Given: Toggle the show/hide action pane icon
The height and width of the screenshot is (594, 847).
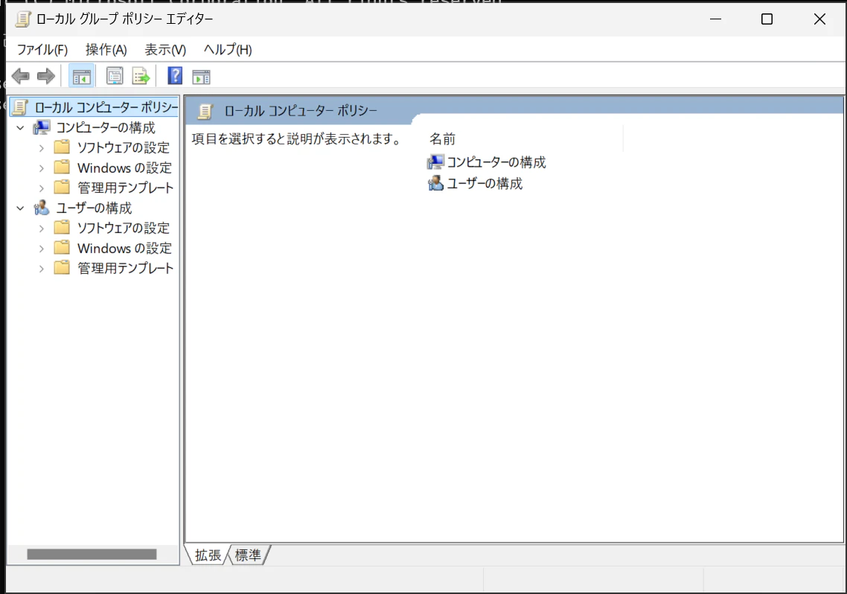Looking at the screenshot, I should (201, 77).
